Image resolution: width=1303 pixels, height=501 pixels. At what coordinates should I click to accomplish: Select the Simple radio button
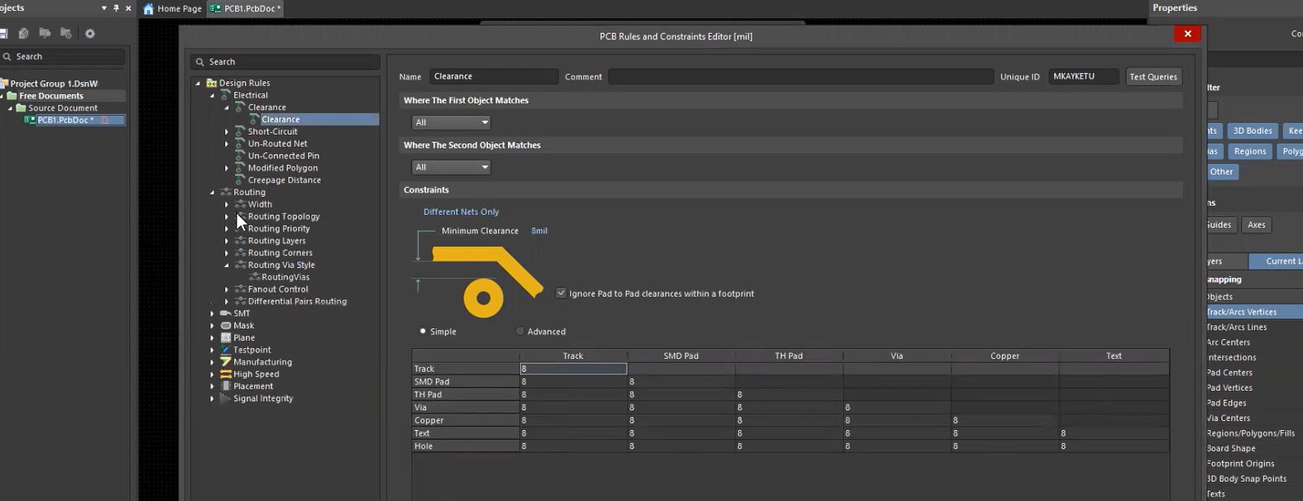tap(423, 332)
